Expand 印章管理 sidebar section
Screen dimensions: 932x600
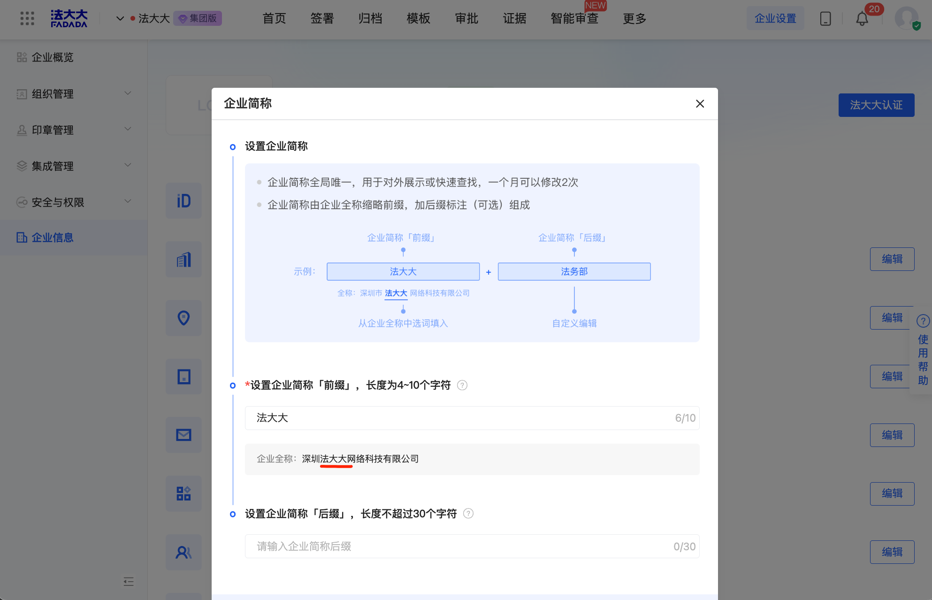point(74,130)
